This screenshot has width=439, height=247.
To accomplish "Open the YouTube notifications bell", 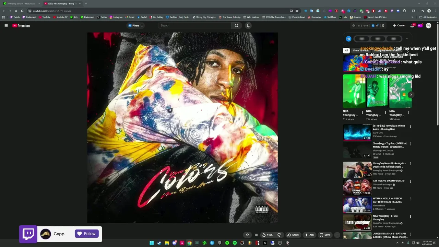I will tap(412, 25).
